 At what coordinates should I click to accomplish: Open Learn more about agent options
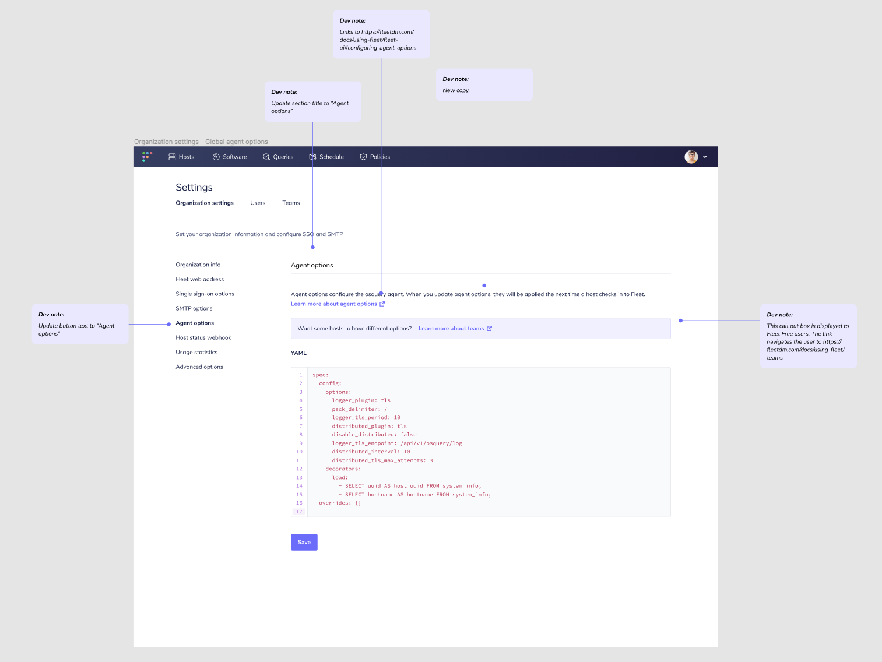coord(333,304)
